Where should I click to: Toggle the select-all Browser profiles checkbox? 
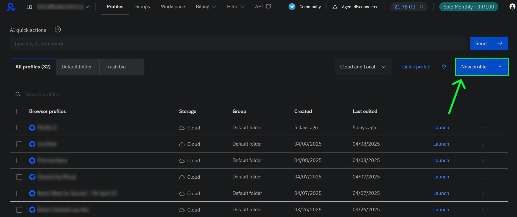(19, 111)
